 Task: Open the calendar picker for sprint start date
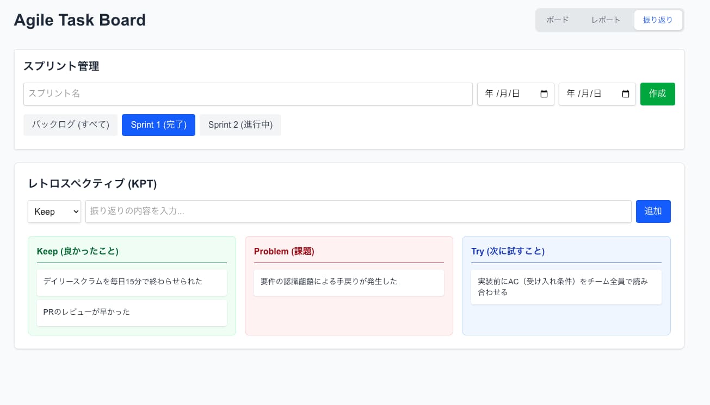[x=544, y=94]
